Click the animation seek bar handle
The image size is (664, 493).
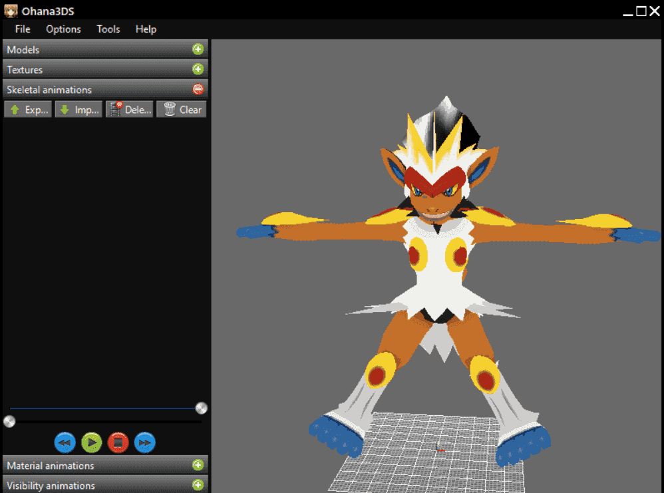tap(9, 421)
